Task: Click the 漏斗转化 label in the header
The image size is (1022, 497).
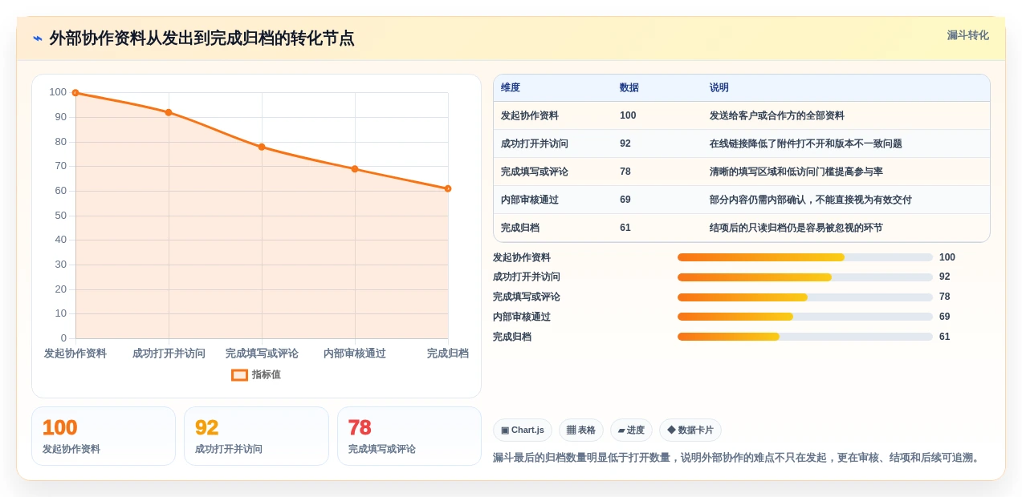Action: pos(967,35)
